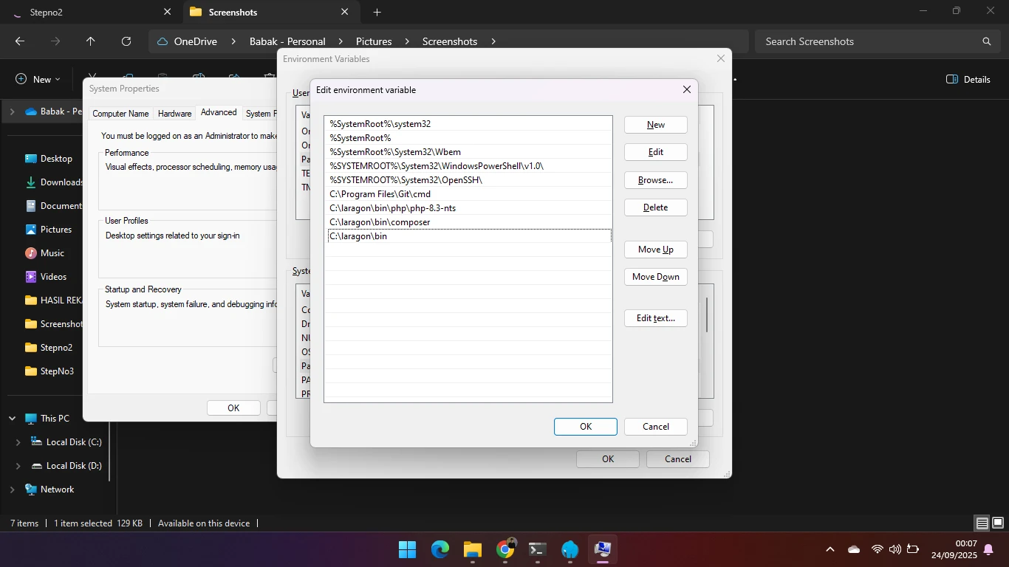1009x567 pixels.
Task: Click the Refresh icon in File Explorer
Action: click(126, 41)
